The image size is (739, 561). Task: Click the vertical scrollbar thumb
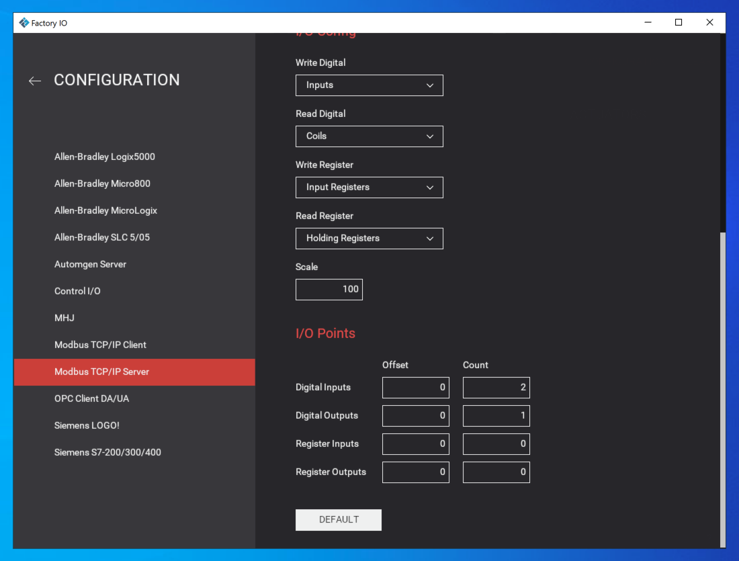click(723, 390)
